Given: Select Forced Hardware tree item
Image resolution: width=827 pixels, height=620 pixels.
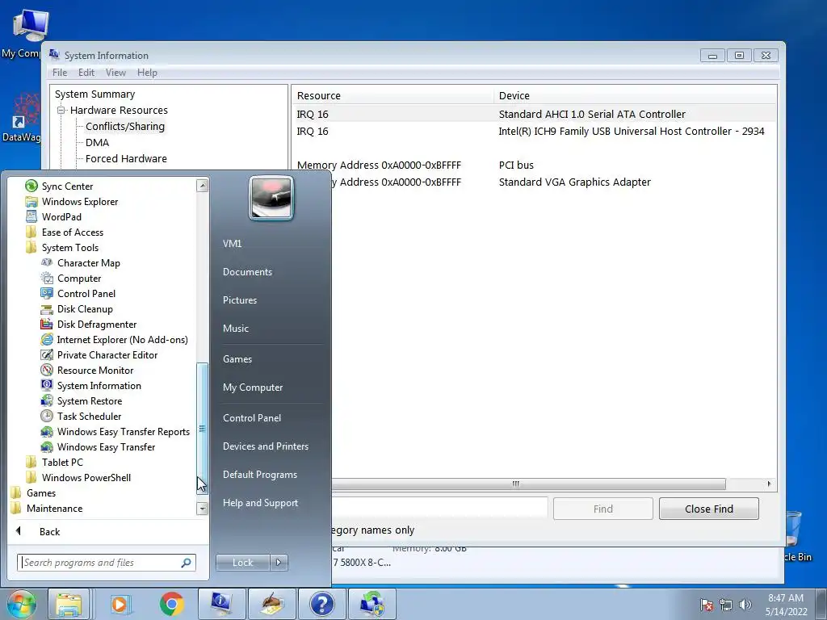Looking at the screenshot, I should [x=126, y=159].
